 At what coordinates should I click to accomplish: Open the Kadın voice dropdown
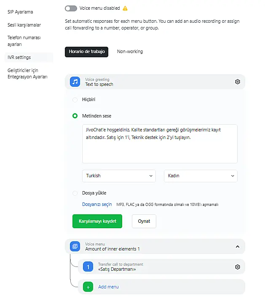(x=201, y=176)
